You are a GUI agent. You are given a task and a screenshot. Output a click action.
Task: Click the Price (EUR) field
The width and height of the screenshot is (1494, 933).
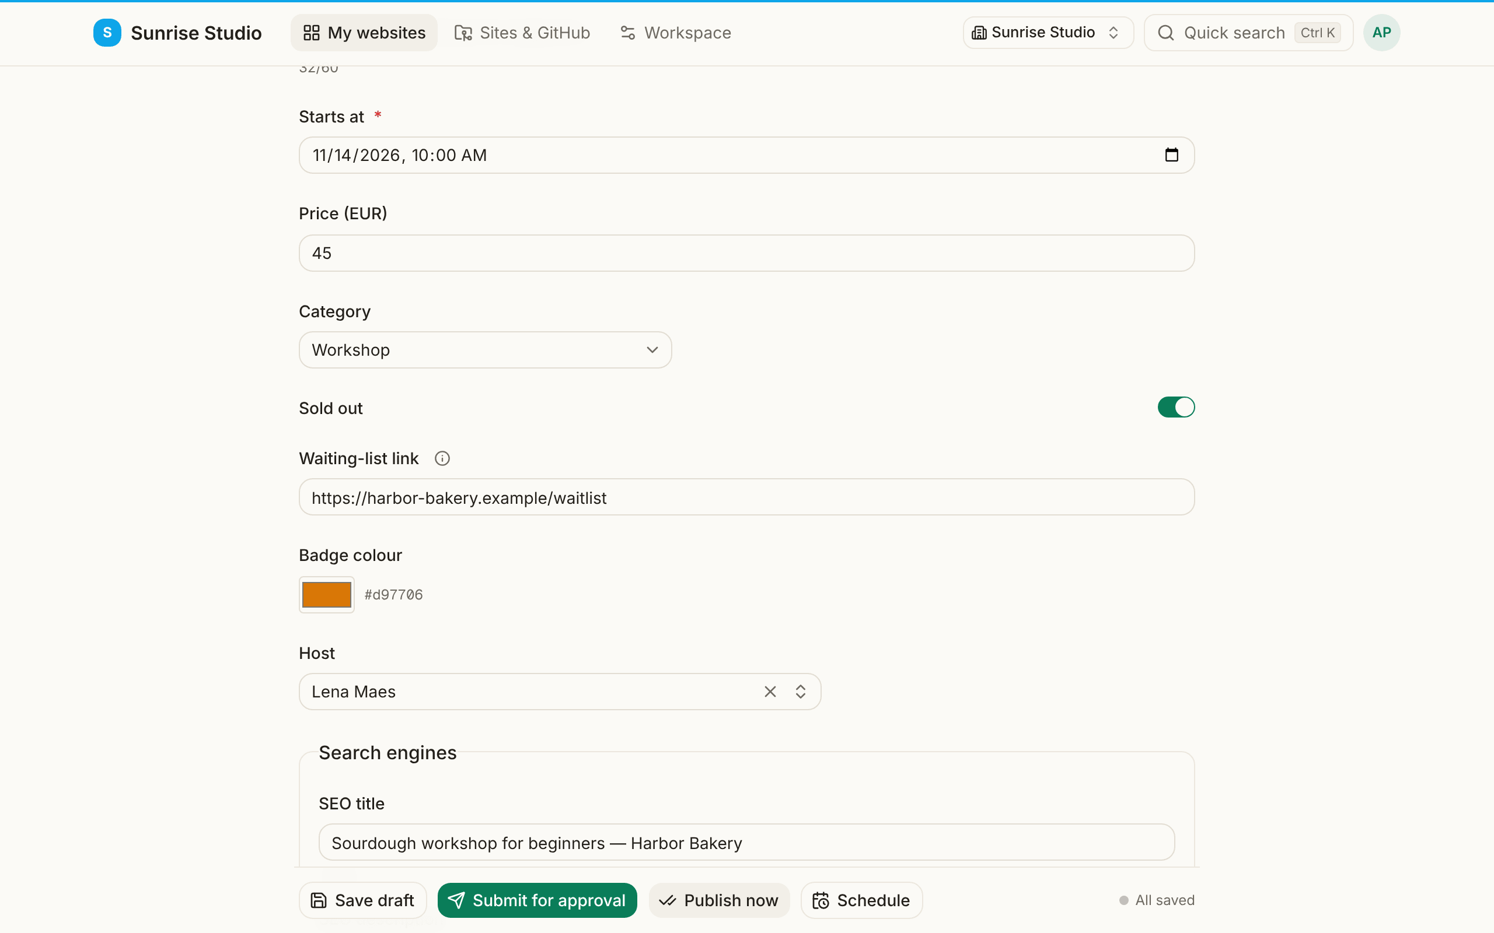pyautogui.click(x=746, y=253)
